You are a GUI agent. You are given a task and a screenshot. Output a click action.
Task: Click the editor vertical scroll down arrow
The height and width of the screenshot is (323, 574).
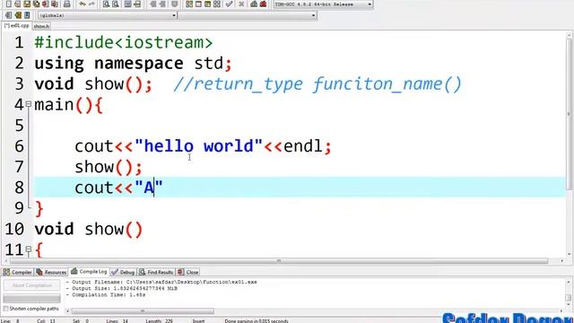tap(570, 254)
